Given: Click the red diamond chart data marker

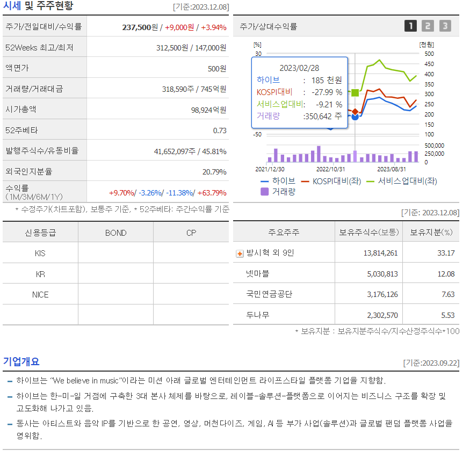Looking at the screenshot, I should coord(355,112).
